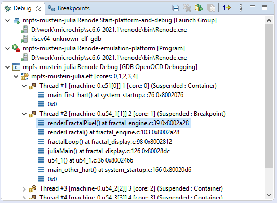Click the Collapse All toolbar icon

[x=176, y=8]
